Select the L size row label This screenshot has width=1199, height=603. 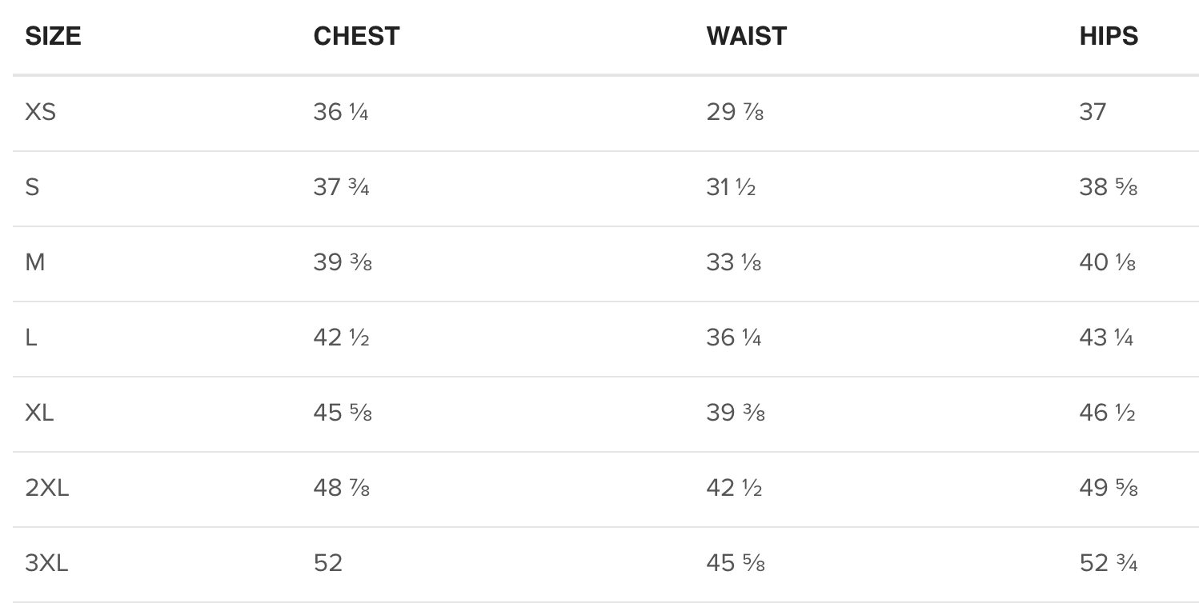pyautogui.click(x=31, y=337)
